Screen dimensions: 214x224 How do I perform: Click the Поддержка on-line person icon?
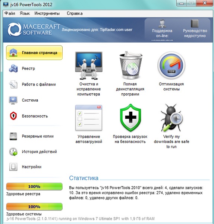[x=162, y=24]
